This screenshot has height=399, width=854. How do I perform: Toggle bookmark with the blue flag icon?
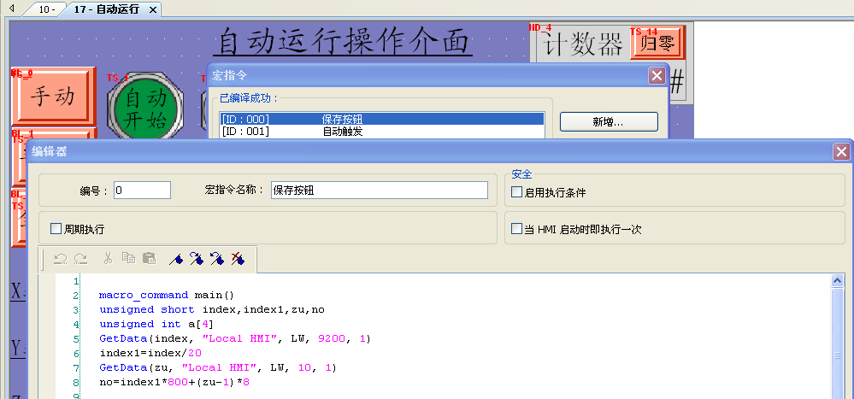tap(176, 258)
